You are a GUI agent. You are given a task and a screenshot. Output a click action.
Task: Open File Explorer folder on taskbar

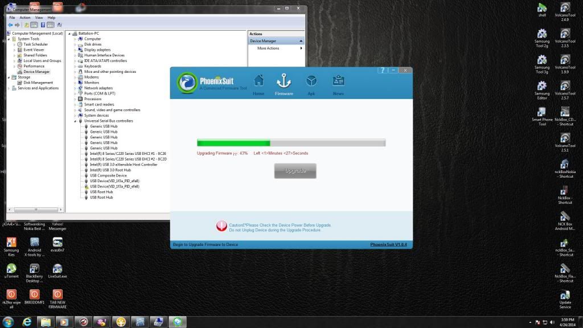tap(46, 322)
